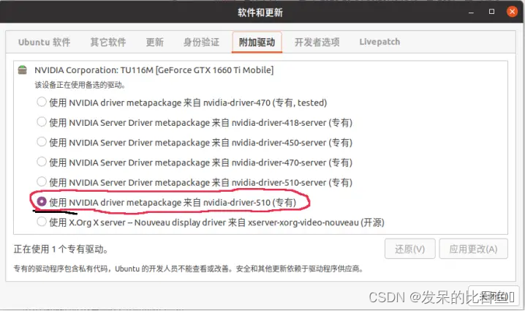Click the 正在使用 1 个专有驱动 status line
The height and width of the screenshot is (311, 525).
click(61, 250)
